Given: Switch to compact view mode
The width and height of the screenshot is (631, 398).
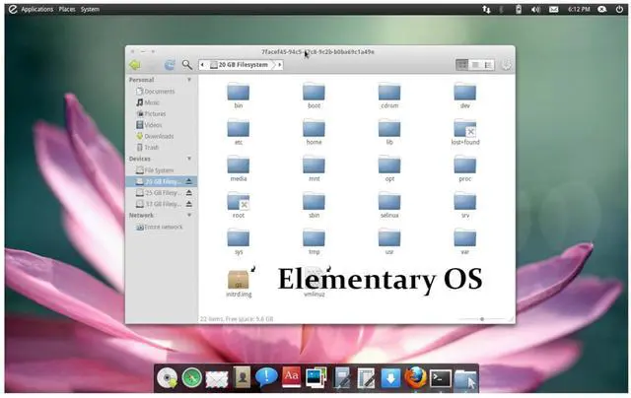Looking at the screenshot, I should 488,65.
